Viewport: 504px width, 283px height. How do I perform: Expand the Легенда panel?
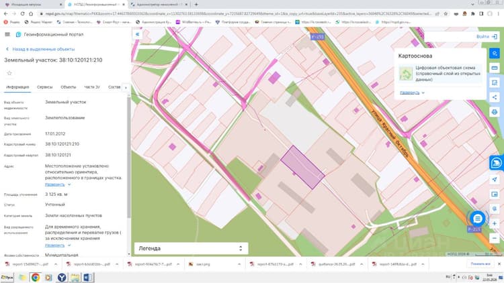(x=191, y=248)
